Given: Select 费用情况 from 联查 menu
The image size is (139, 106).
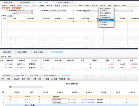Looking at the screenshot, I should 106,15.
